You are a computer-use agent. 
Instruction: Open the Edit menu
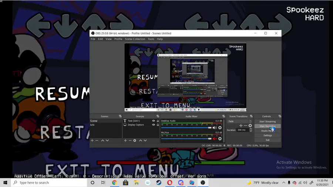tap(100, 39)
